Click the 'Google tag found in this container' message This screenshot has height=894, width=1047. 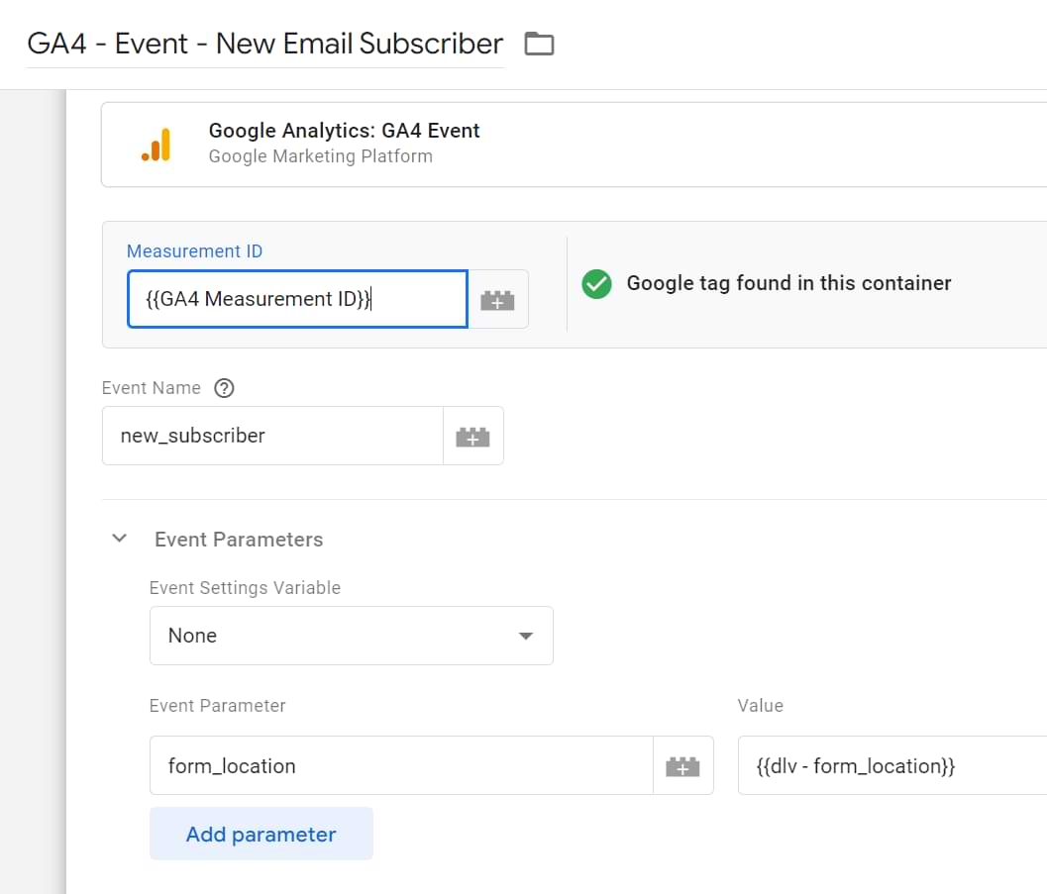tap(788, 283)
